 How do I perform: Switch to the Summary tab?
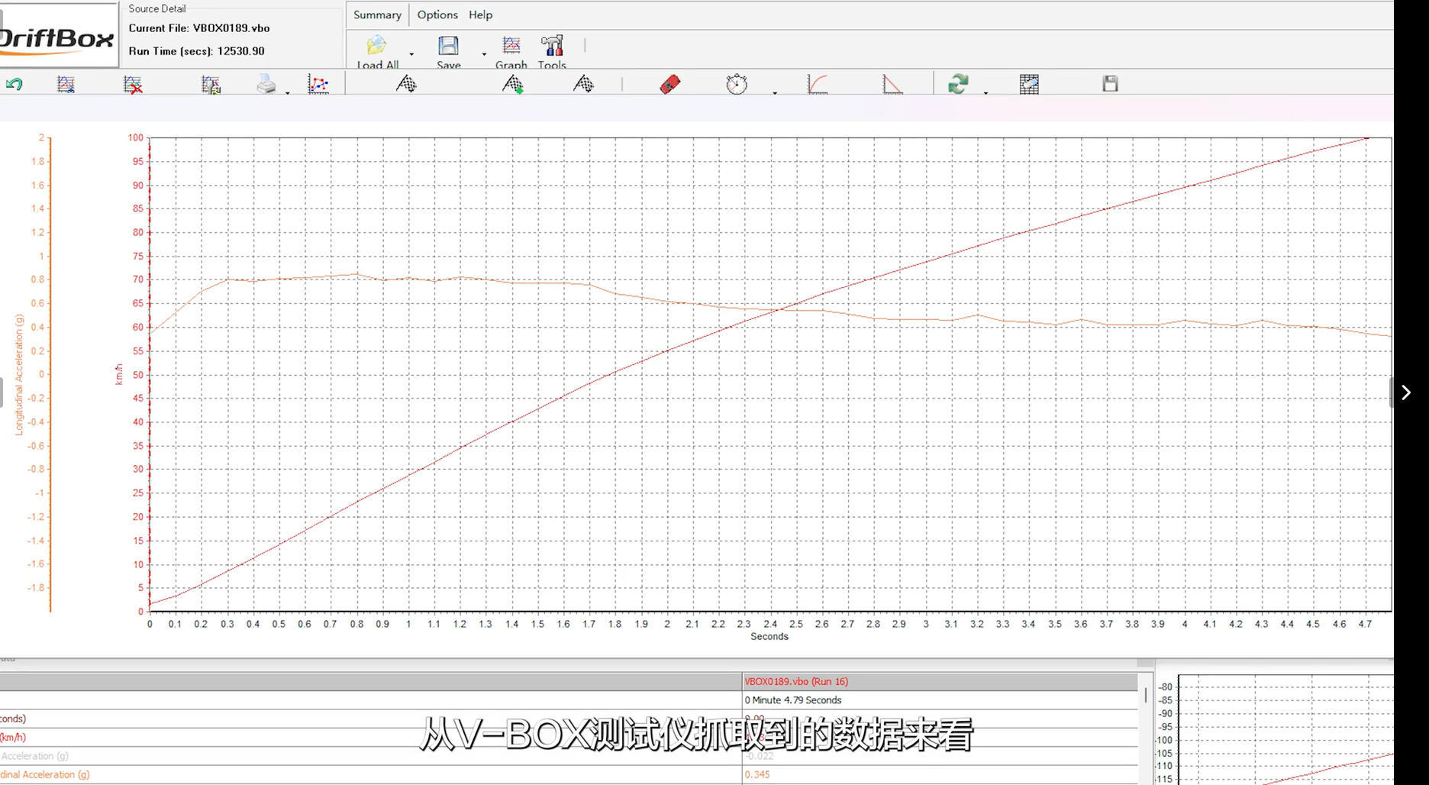(377, 15)
